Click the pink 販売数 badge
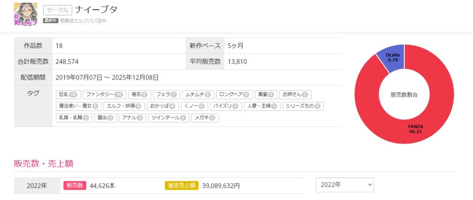 (74, 185)
